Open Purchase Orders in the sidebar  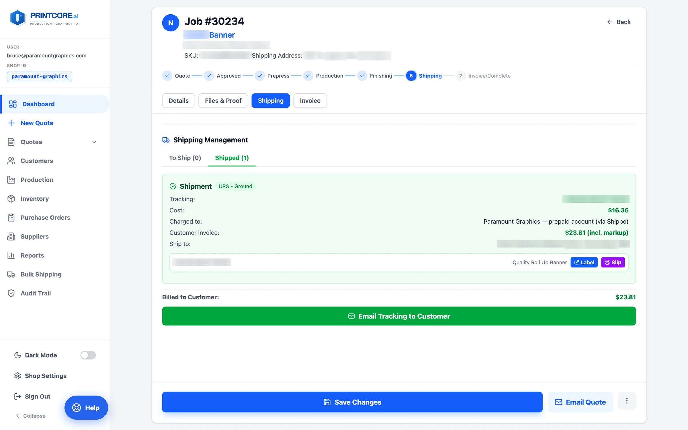pyautogui.click(x=45, y=218)
